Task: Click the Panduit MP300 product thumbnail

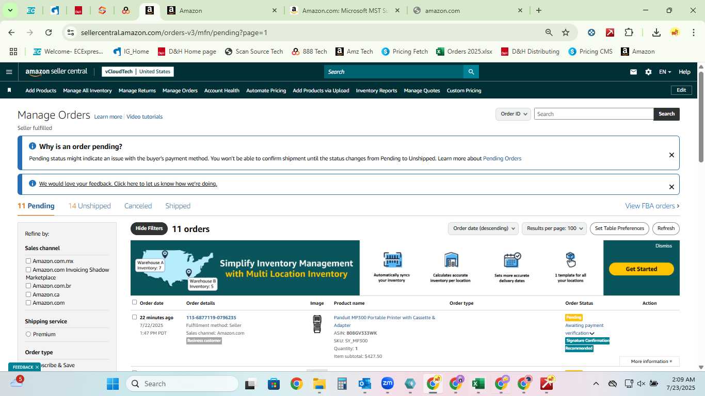Action: tap(317, 324)
